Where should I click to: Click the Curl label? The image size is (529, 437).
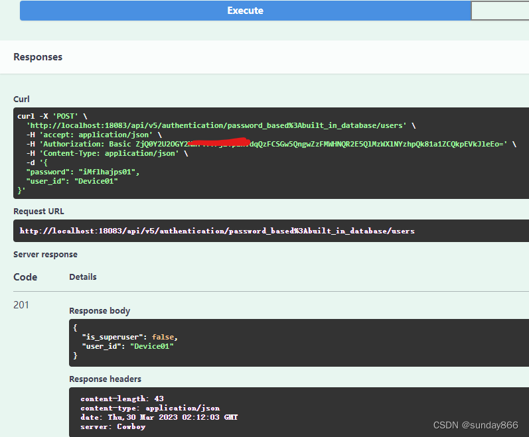[x=21, y=99]
